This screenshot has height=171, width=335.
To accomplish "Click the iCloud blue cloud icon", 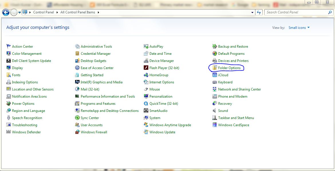I will click(x=215, y=75).
